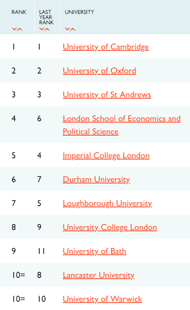
Task: Sort Last Year Rank descending arrow
Action: pos(42,29)
